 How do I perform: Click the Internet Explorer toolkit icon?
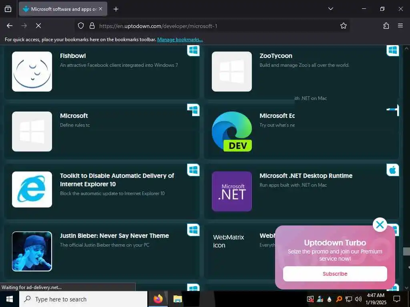click(32, 189)
